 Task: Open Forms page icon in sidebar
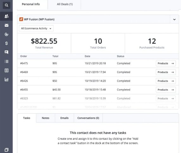[6, 70]
